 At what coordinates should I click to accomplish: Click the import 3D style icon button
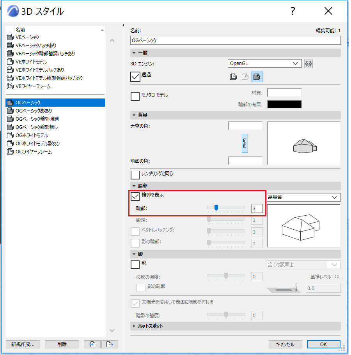coord(92,344)
